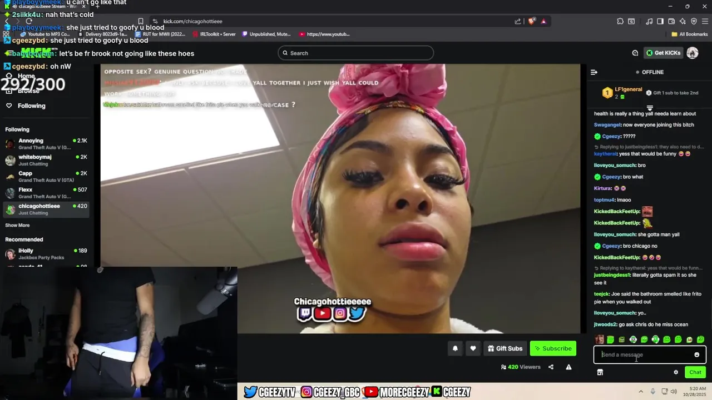Open the Leo AI sparkle icon
This screenshot has height=400, width=712.
(683, 21)
